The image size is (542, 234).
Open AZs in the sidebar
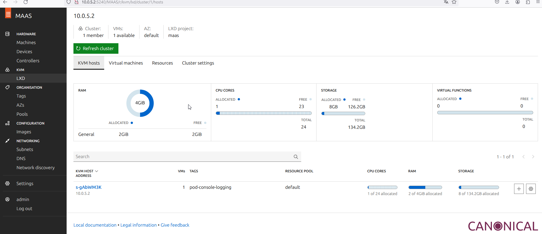(x=20, y=105)
